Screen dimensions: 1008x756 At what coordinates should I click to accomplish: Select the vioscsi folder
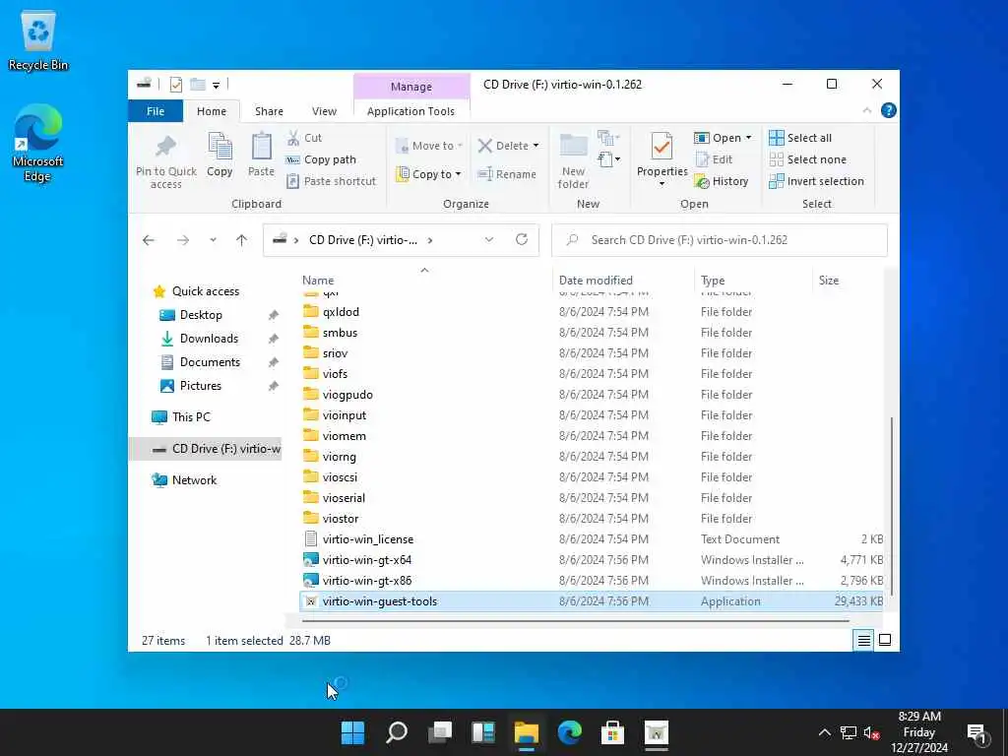340,477
